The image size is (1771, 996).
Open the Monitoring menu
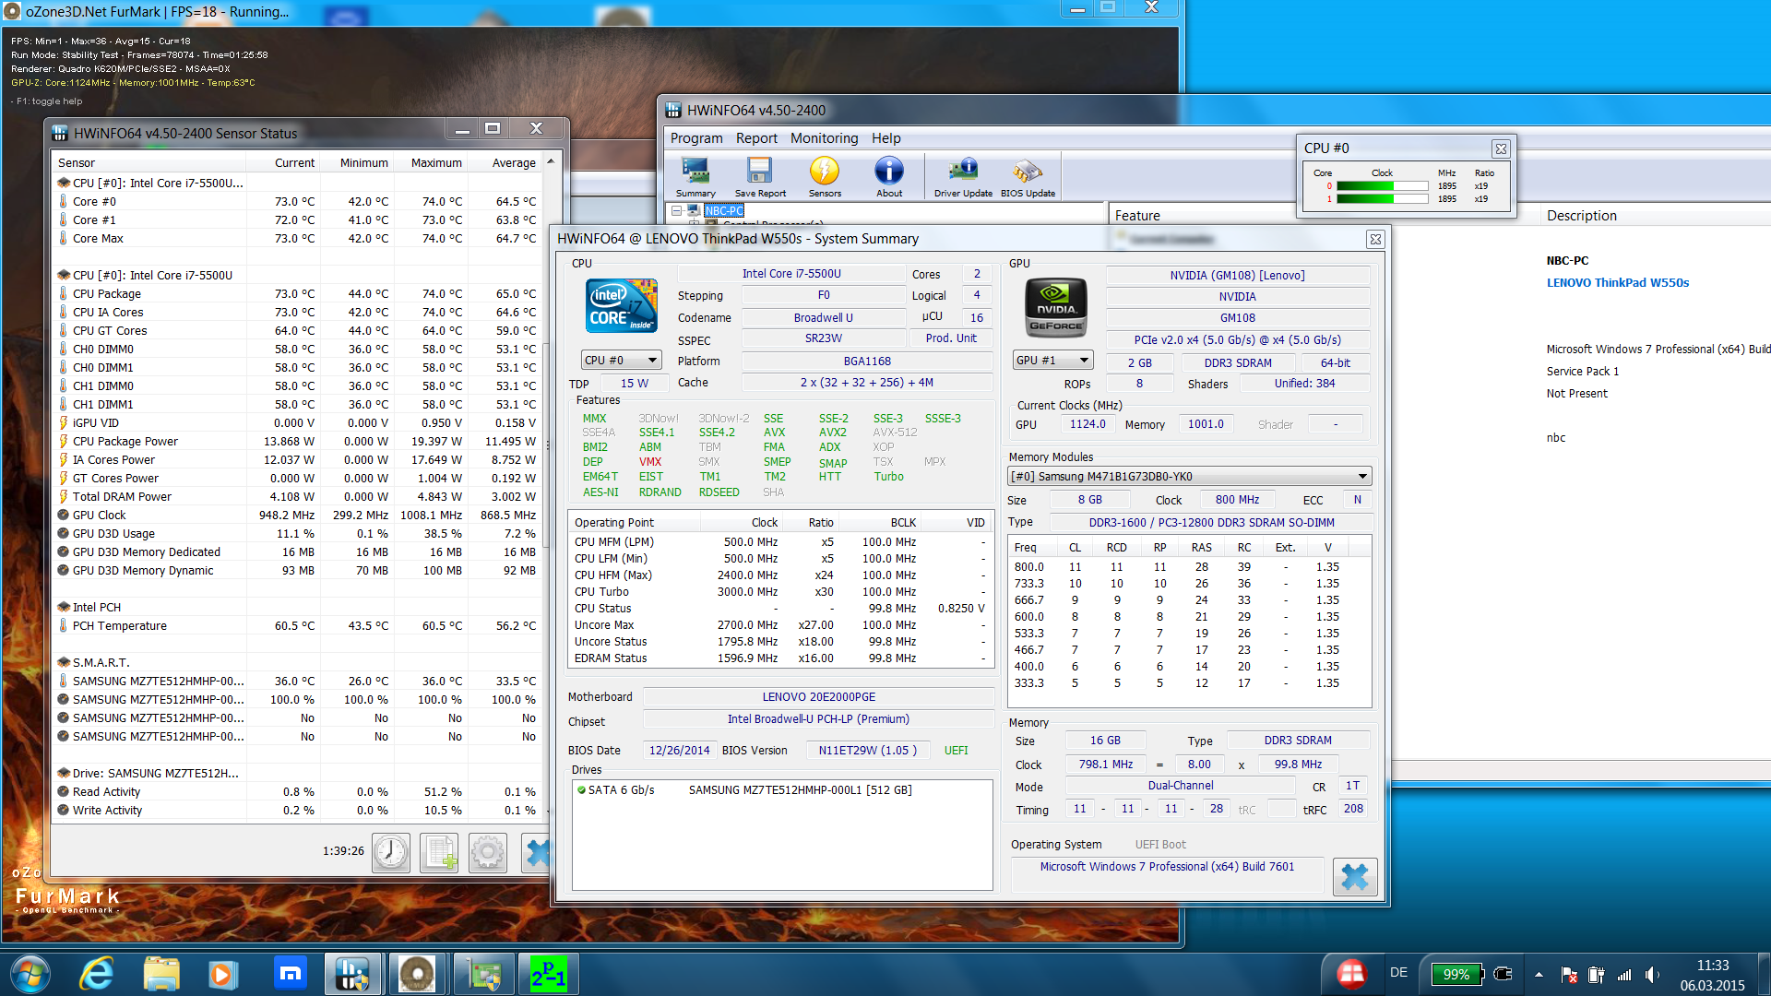coord(824,138)
